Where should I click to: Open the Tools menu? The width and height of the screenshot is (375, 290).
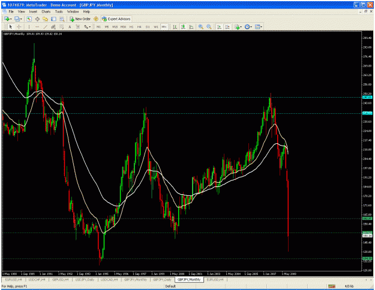click(x=59, y=11)
